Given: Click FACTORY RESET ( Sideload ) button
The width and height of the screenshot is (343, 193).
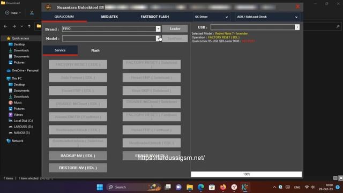Looking at the screenshot, I should pos(152,64).
